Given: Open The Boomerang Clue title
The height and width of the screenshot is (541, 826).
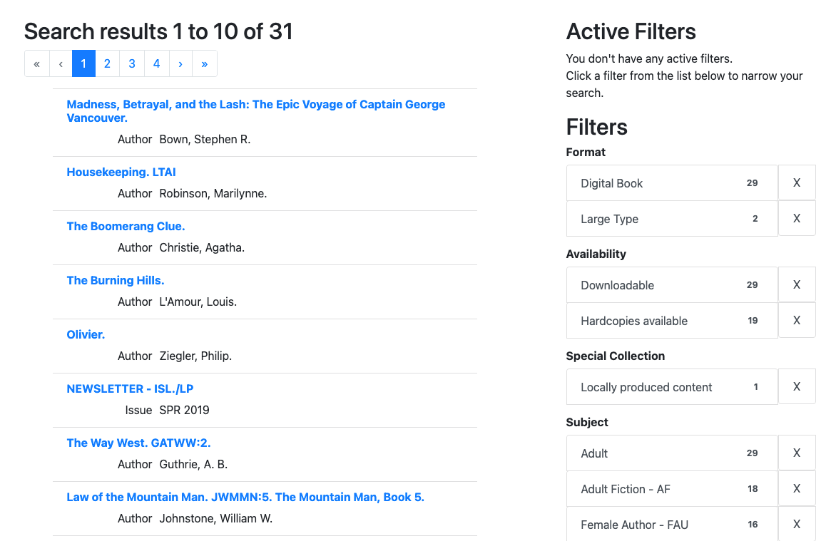Looking at the screenshot, I should (x=126, y=227).
